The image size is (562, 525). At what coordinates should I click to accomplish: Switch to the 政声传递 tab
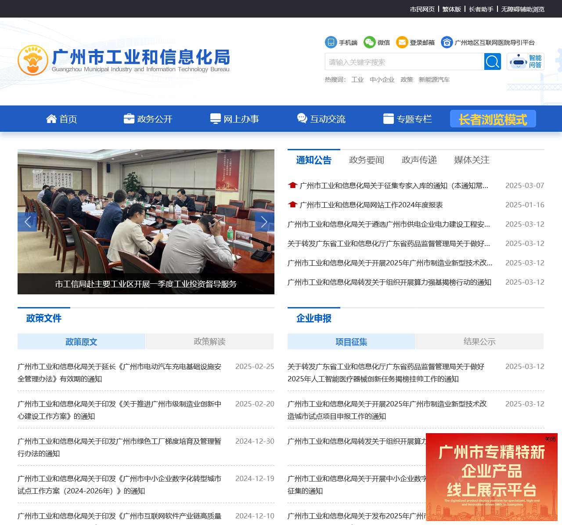tap(419, 160)
